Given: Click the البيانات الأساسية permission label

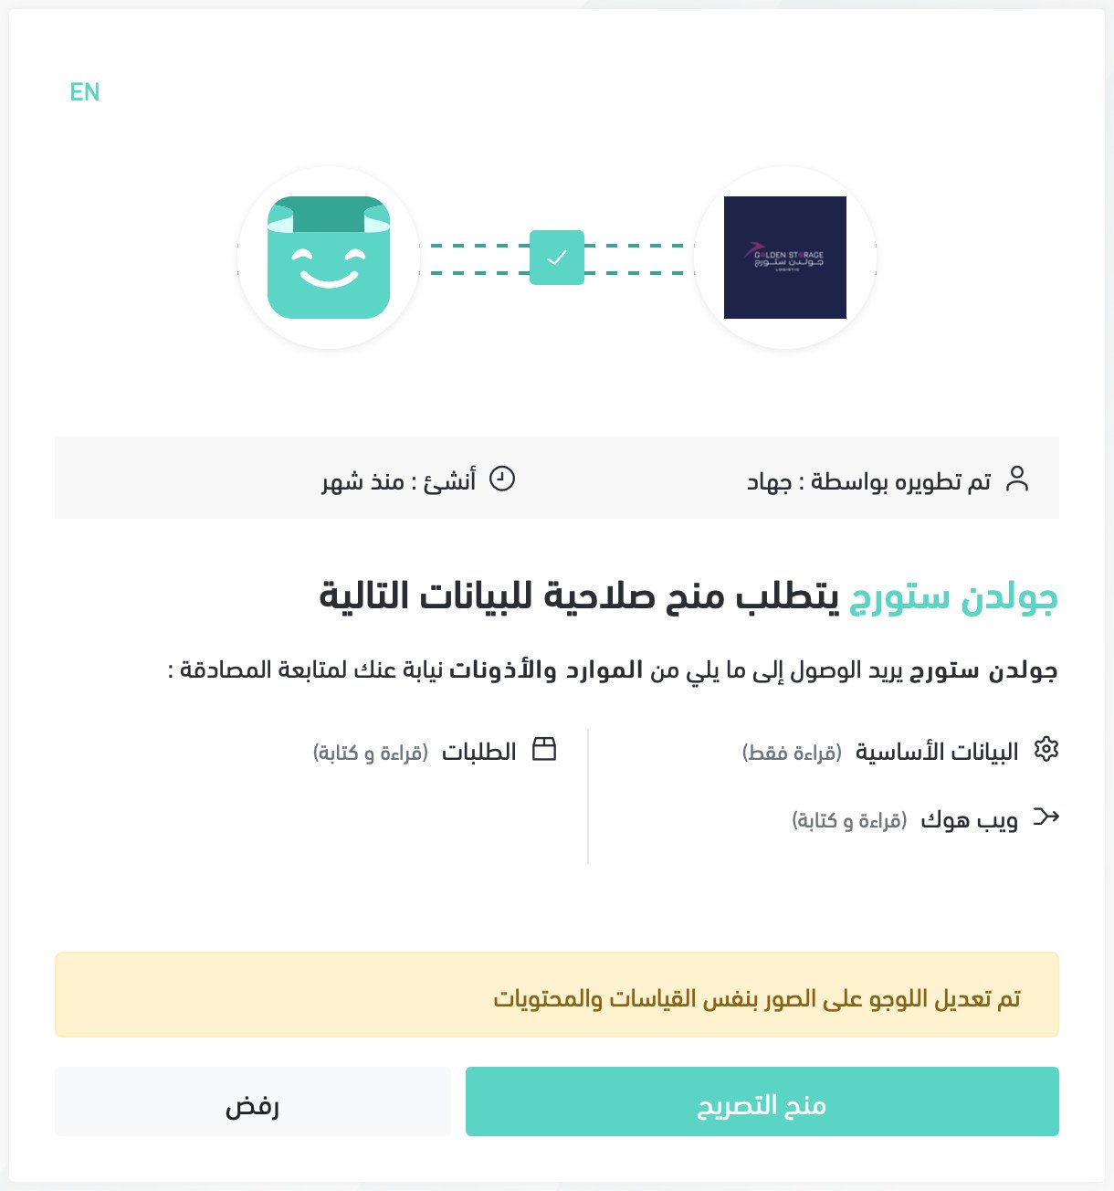Looking at the screenshot, I should (937, 752).
